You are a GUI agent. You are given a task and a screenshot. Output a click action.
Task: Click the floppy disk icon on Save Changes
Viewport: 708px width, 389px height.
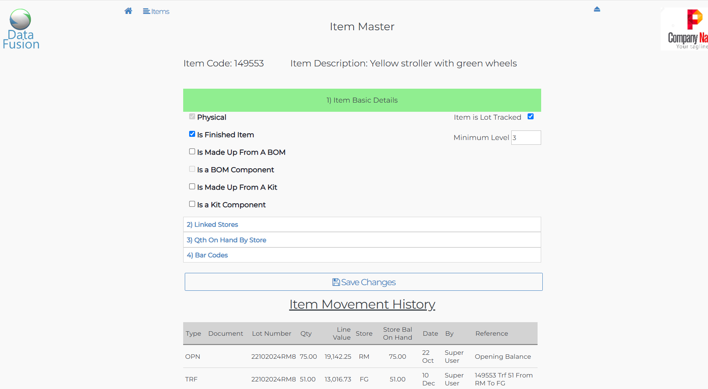pyautogui.click(x=336, y=282)
